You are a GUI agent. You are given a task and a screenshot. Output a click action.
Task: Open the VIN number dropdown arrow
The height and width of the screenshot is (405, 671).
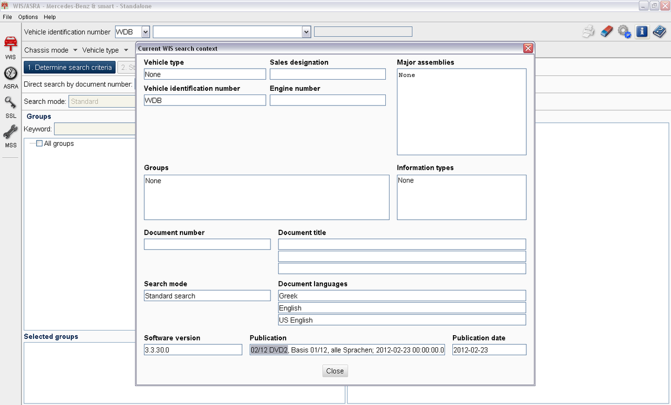click(x=306, y=32)
